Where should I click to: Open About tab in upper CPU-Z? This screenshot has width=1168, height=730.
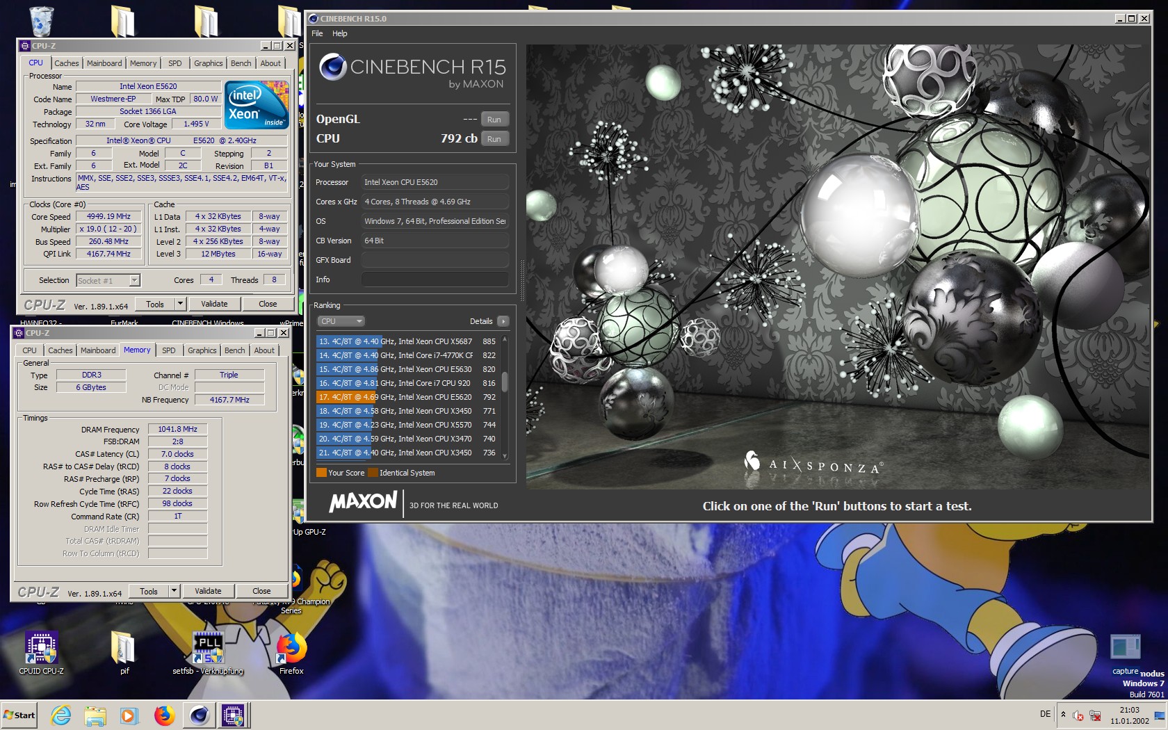pos(270,63)
